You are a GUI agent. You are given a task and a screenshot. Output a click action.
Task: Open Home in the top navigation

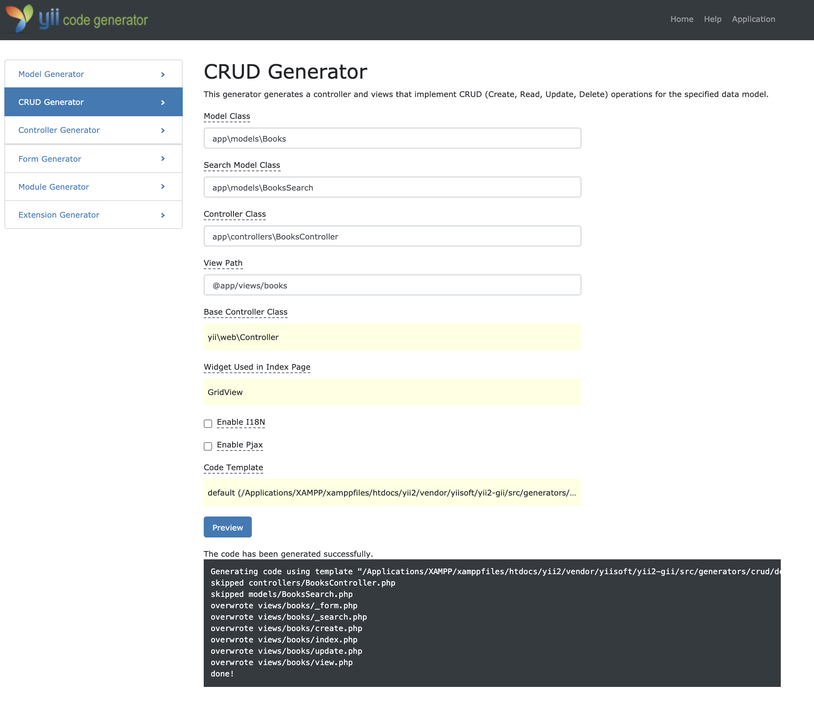[682, 19]
